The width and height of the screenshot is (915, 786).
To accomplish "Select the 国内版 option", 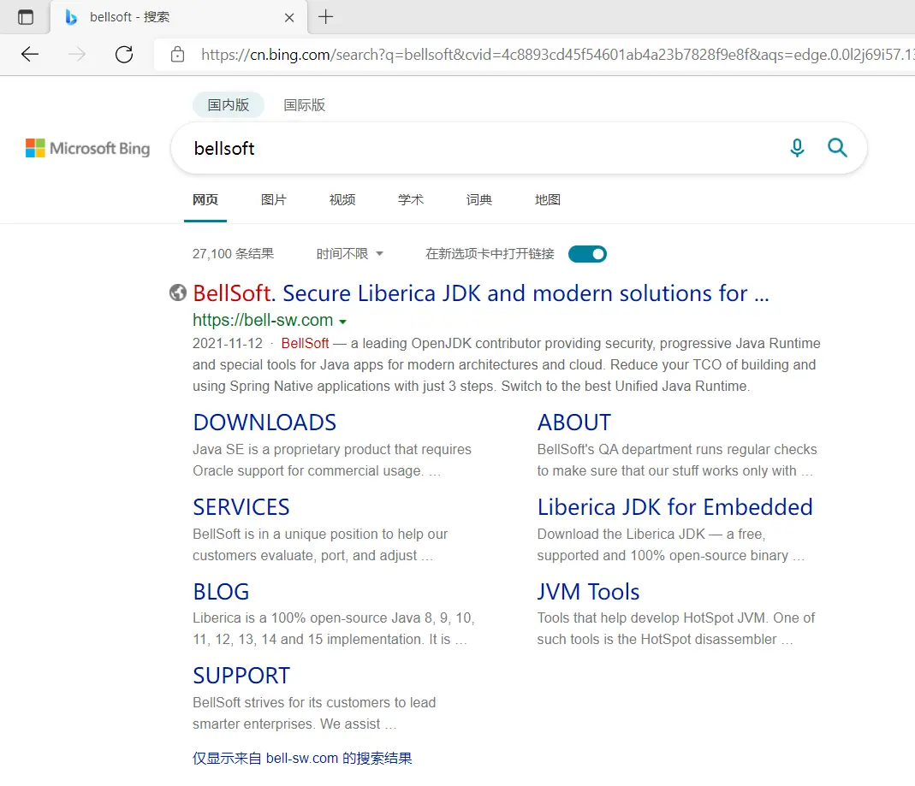I will tap(228, 104).
